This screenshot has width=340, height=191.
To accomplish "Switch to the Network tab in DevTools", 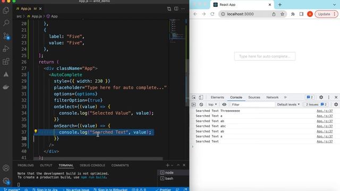I will click(273, 97).
